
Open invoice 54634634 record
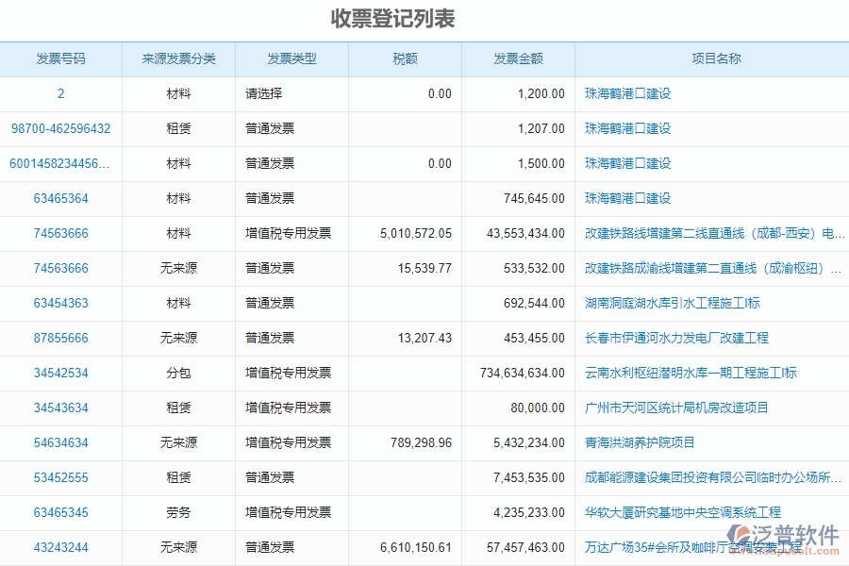coord(60,442)
